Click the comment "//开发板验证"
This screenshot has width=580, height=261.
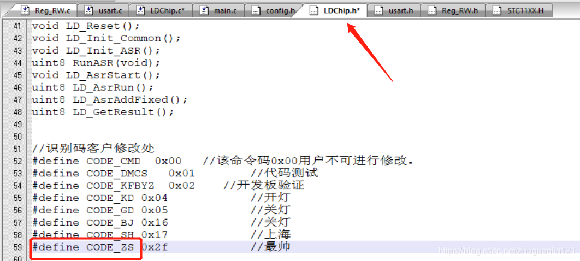coord(264,185)
